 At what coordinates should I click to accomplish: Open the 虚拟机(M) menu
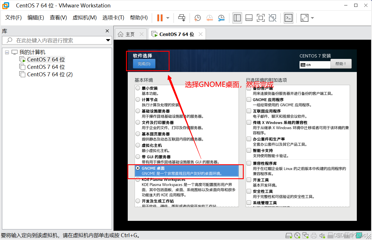[x=85, y=18]
